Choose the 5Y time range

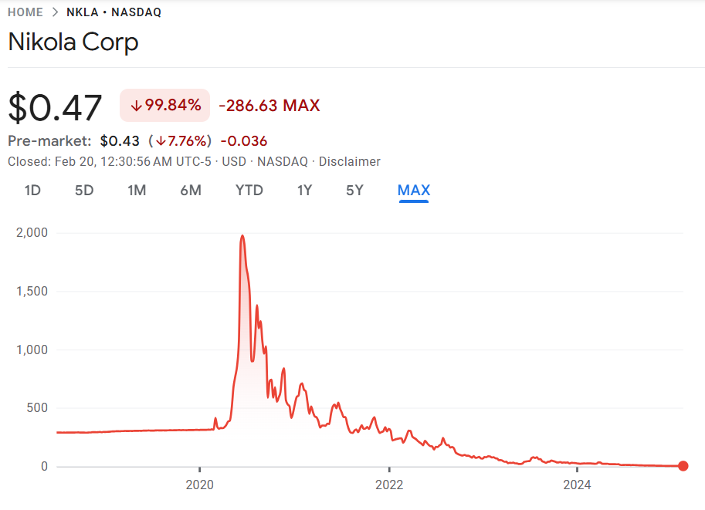[354, 191]
